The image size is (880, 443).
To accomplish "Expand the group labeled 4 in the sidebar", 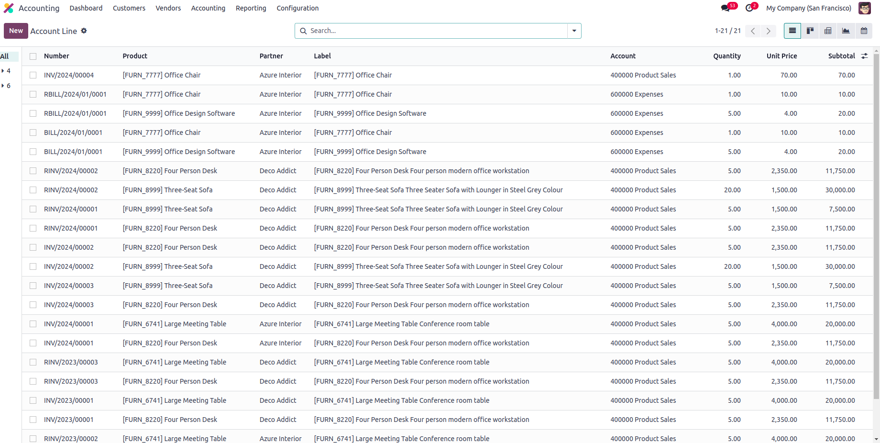I will (6, 71).
